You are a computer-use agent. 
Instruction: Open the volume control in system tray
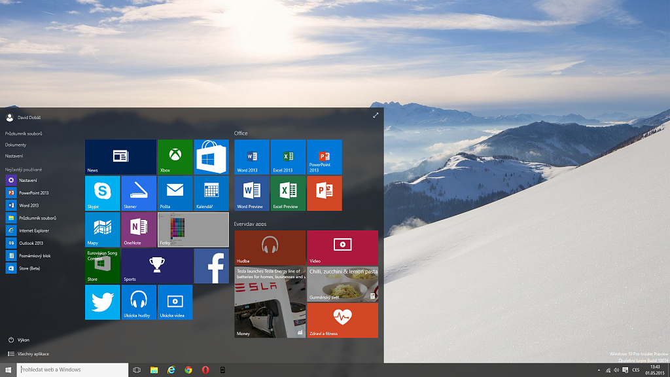coord(616,370)
